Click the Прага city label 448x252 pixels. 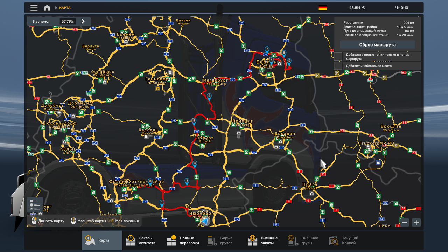[310, 184]
